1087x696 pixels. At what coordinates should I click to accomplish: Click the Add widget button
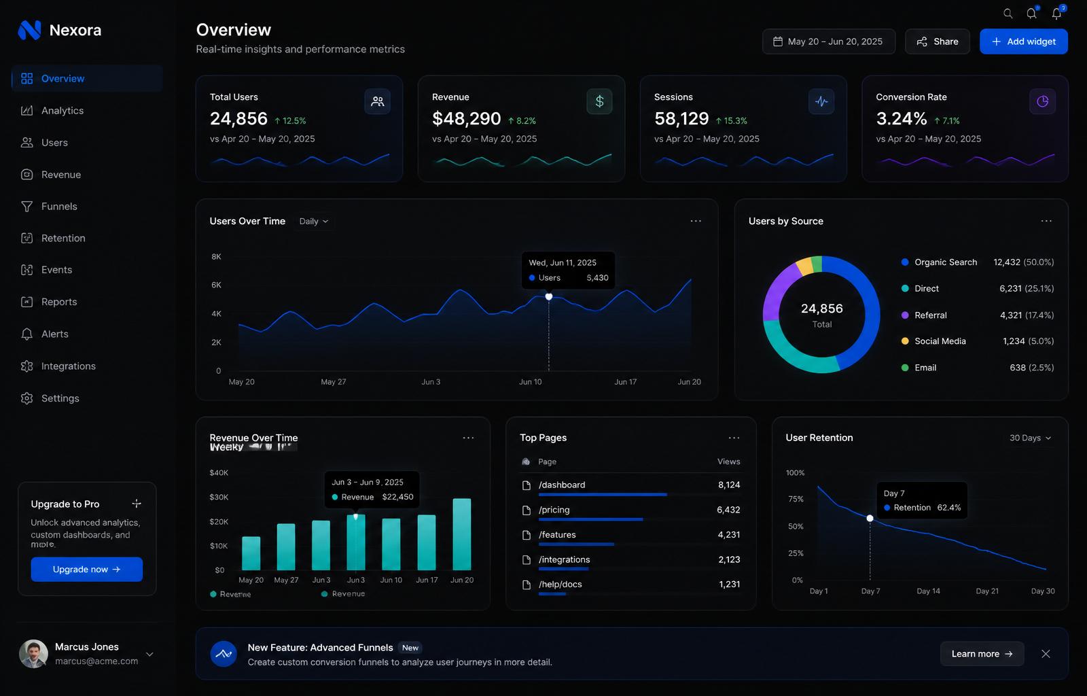pyautogui.click(x=1024, y=41)
